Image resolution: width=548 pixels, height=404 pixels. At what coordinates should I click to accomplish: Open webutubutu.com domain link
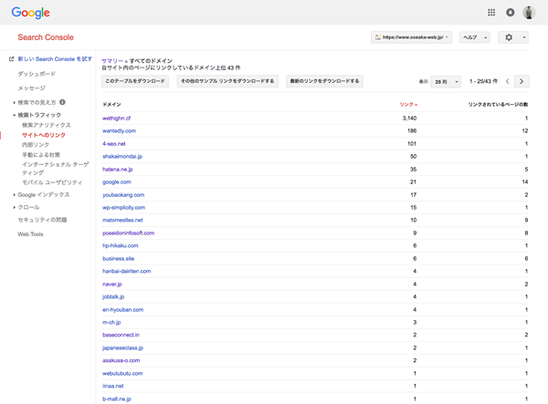pos(122,373)
